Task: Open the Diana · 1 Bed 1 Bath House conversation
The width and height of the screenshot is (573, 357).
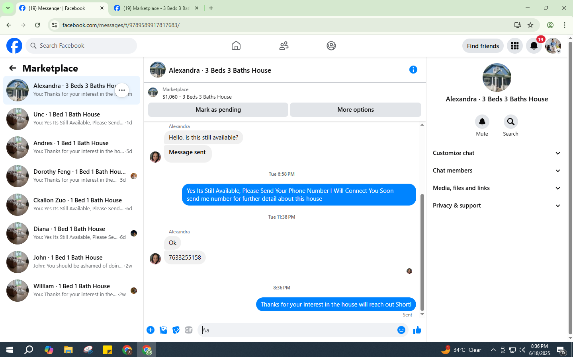Action: tap(72, 233)
